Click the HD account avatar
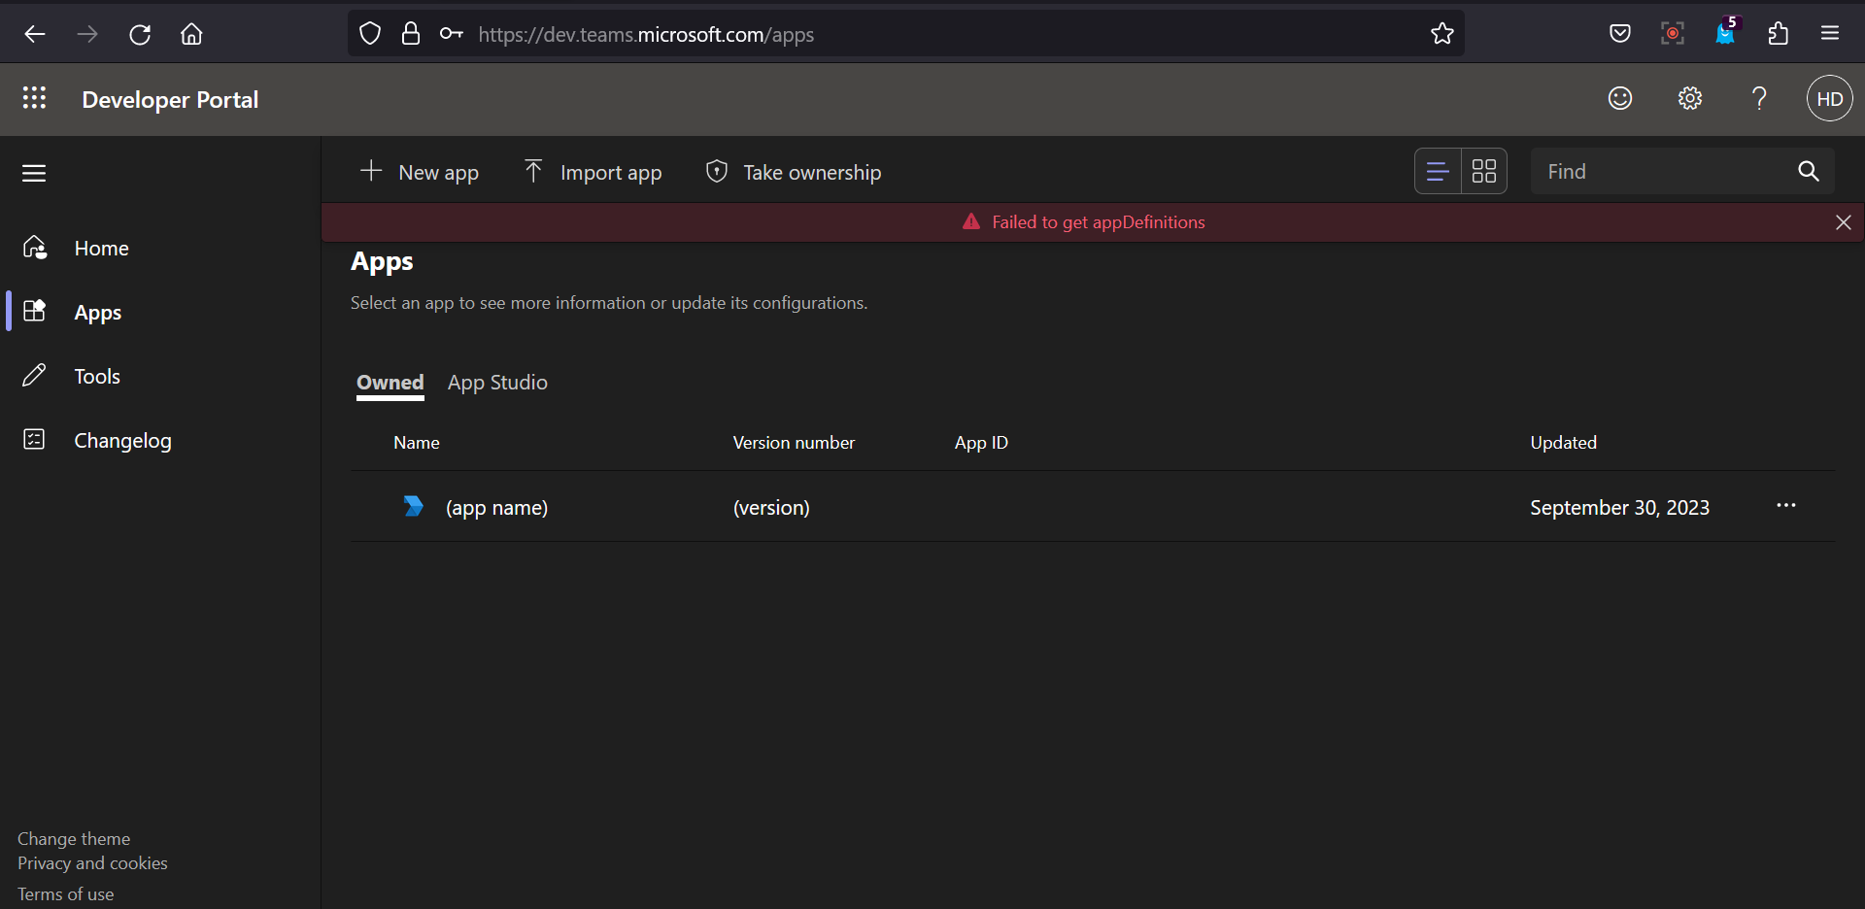Screen dimensions: 1865x909 coord(1829,98)
